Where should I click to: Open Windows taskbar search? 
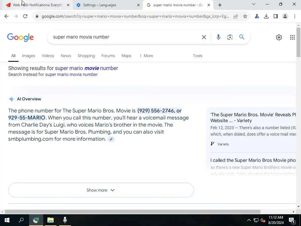21,220
